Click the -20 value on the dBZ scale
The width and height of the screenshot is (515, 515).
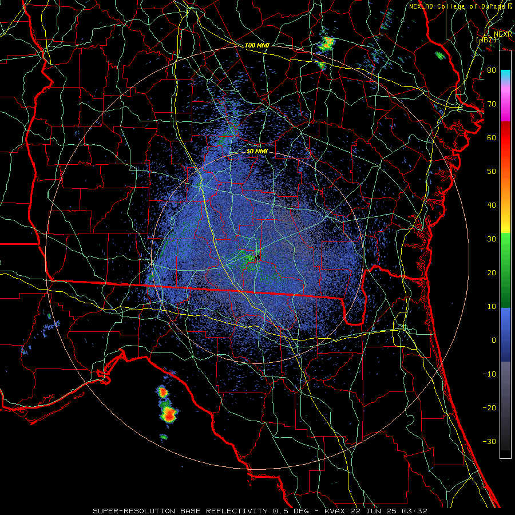click(x=489, y=407)
